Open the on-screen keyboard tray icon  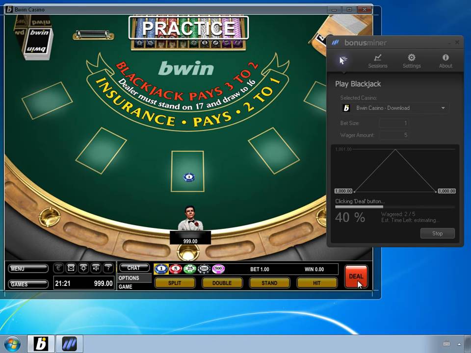pos(446,344)
